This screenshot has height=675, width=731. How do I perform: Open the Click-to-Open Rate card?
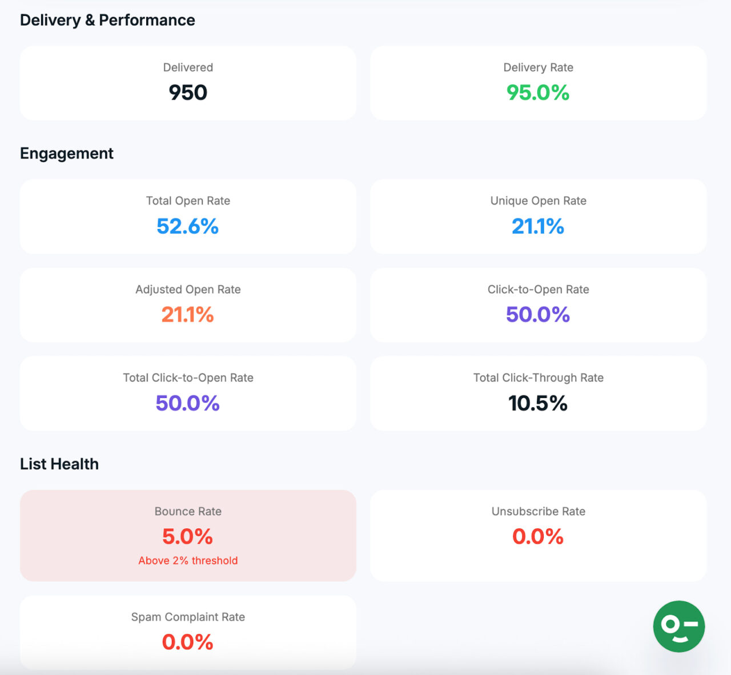tap(538, 305)
